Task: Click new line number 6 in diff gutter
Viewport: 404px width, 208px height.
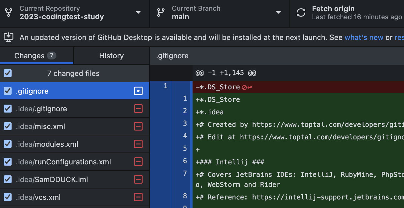Action: [x=185, y=161]
